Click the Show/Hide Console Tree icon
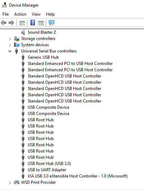Viewport: 144px width, 190px height. pyautogui.click(x=22, y=23)
